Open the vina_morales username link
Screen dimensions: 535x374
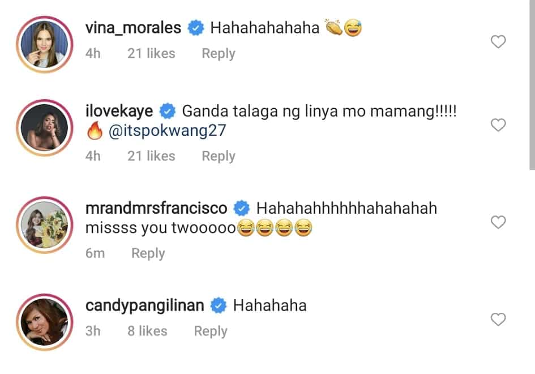pos(133,28)
